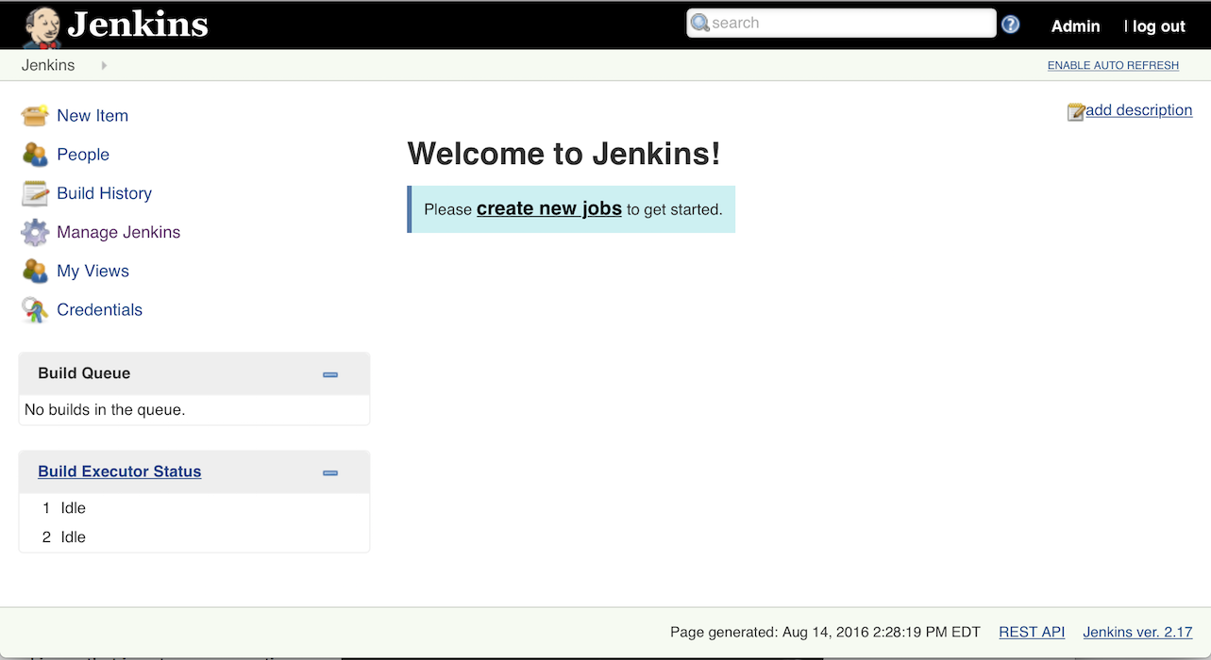Click executor 2 Idle row
The width and height of the screenshot is (1211, 660).
[194, 537]
